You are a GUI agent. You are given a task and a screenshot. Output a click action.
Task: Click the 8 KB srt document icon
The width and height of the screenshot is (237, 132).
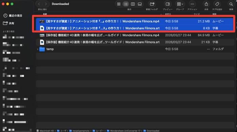click(x=42, y=28)
